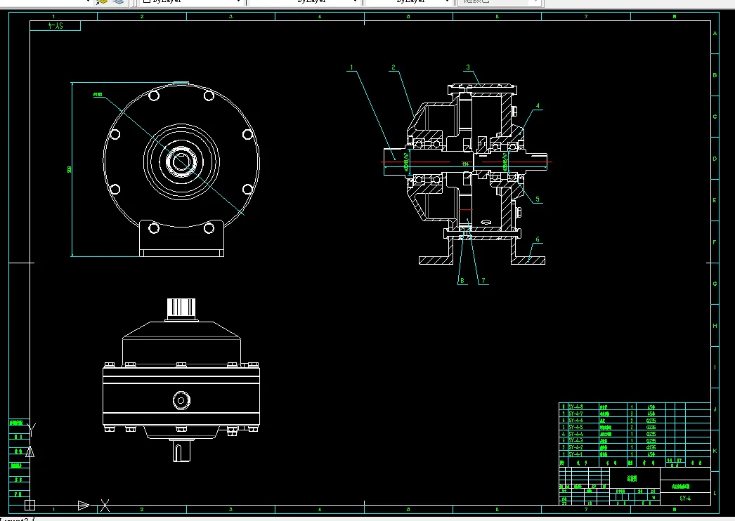Pick balloon number 5 on section view
Viewport: 735px width, 521px height.
pos(537,199)
